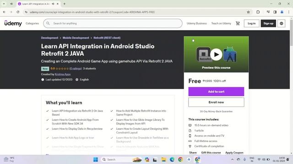Click the 'Certificate of completion' text
This screenshot has width=293, height=164.
[x=209, y=146]
